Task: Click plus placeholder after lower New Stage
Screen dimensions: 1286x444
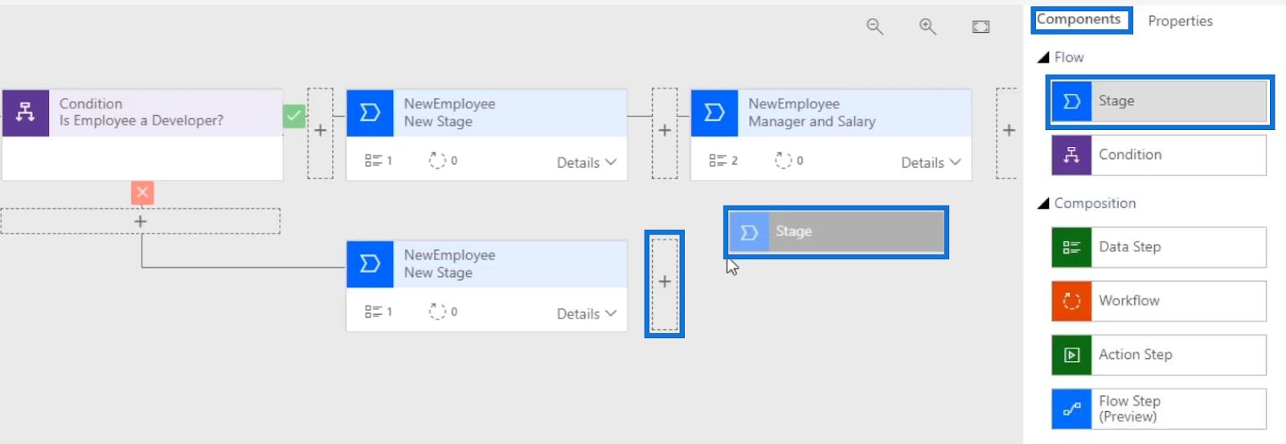Action: pos(665,282)
